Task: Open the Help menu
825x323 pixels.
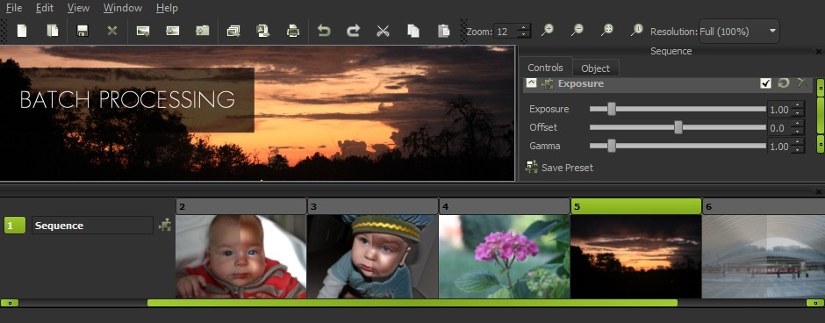Action: [167, 8]
